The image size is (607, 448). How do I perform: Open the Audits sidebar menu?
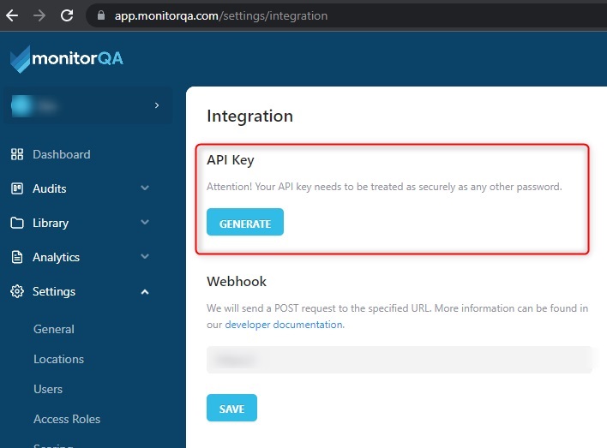pyautogui.click(x=50, y=188)
